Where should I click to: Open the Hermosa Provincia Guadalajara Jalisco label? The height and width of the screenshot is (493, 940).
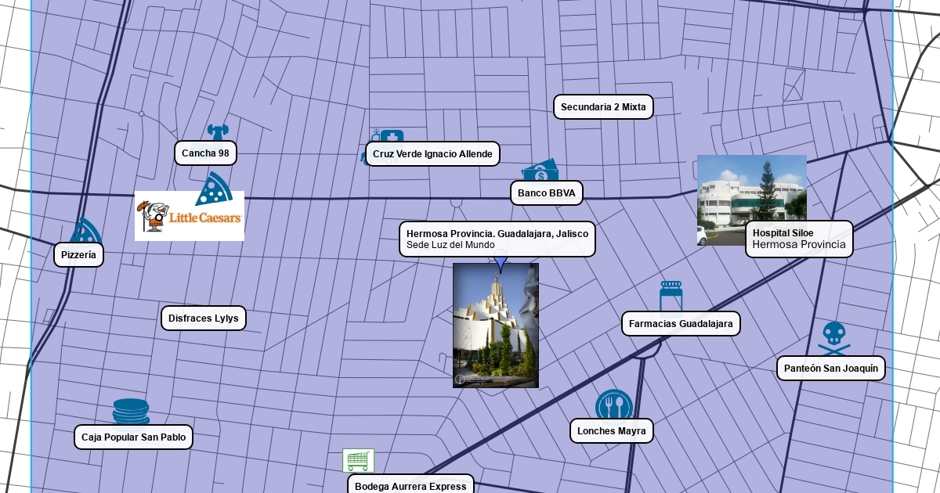click(497, 239)
